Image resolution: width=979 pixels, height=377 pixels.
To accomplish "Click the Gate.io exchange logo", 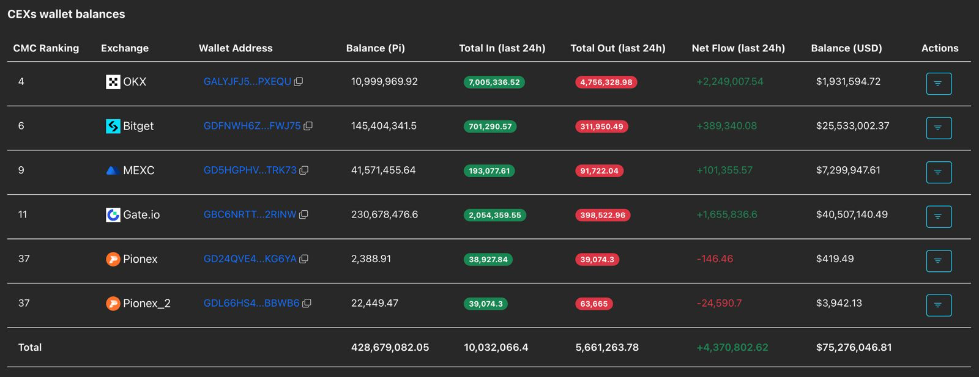I will click(x=113, y=214).
